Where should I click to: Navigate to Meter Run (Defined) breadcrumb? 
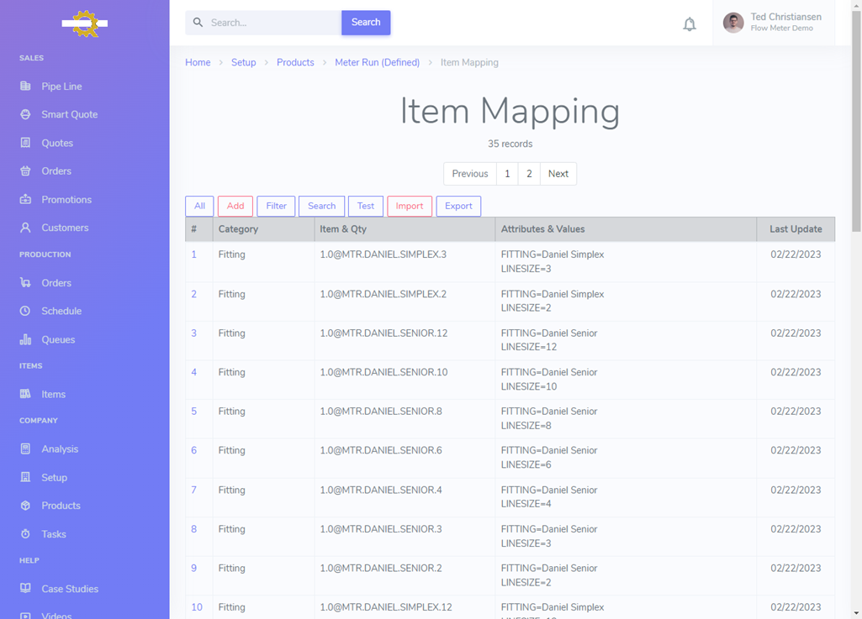point(377,62)
